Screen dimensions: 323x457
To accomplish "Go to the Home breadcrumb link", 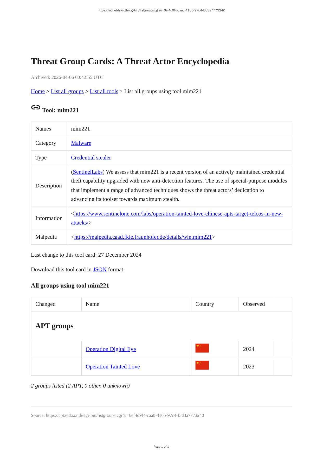I will click(x=38, y=91).
